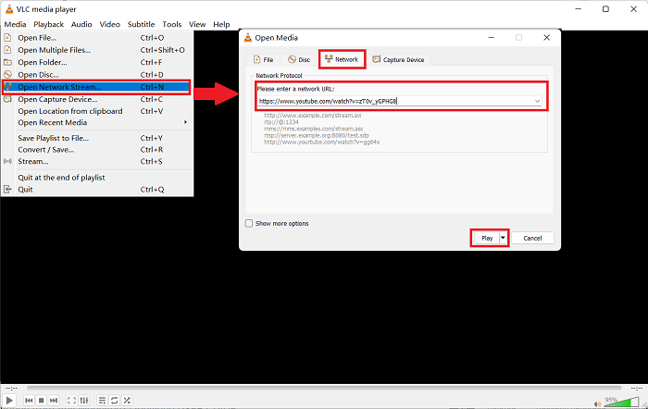
Task: Switch to the Disc tab
Action: [x=299, y=59]
